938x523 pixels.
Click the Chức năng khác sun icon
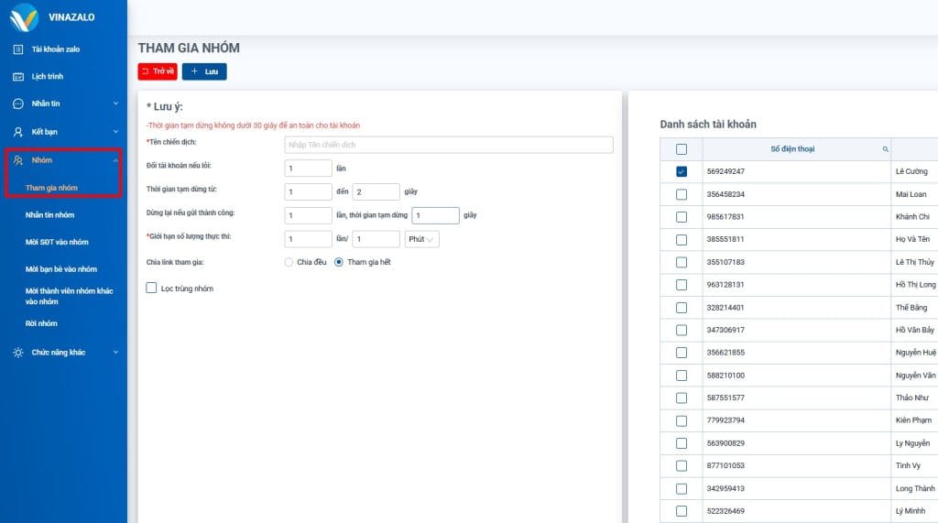[x=17, y=353]
